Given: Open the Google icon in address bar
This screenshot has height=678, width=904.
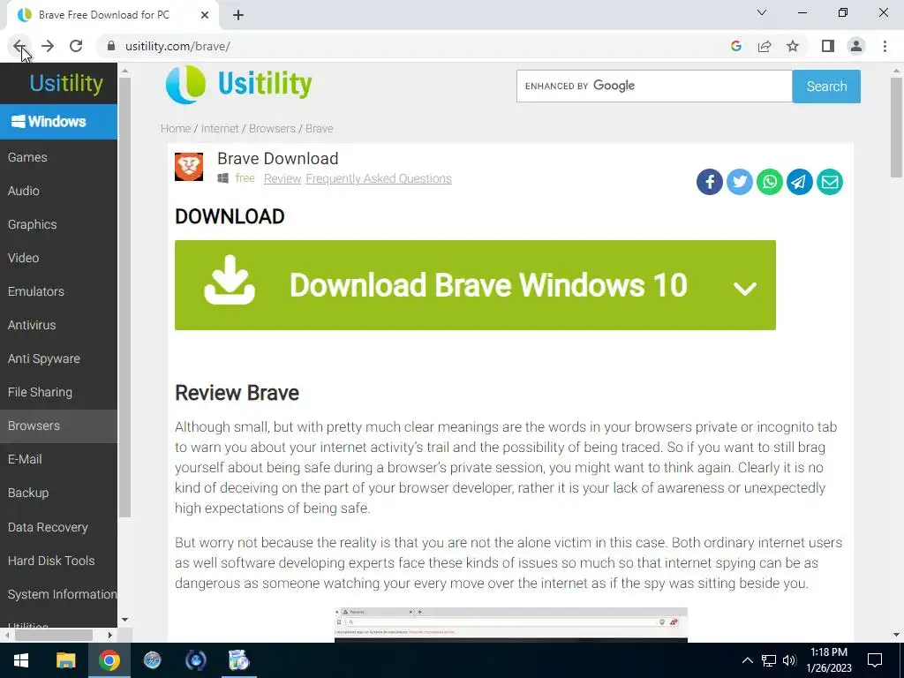Looking at the screenshot, I should [735, 46].
